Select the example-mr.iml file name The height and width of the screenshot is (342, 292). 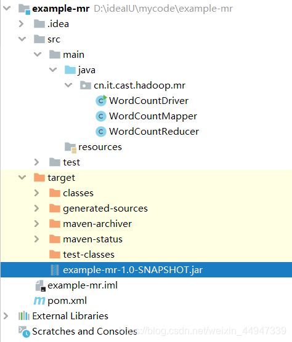pyautogui.click(x=83, y=285)
